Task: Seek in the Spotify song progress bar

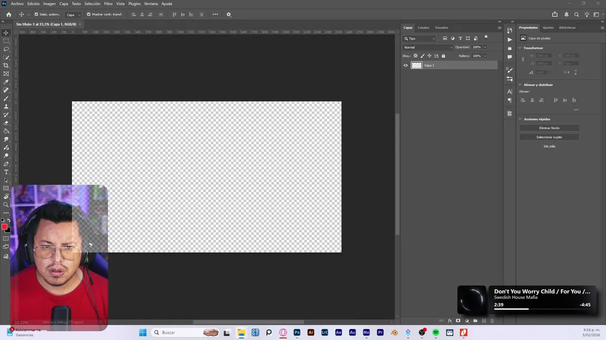Action: (542, 309)
